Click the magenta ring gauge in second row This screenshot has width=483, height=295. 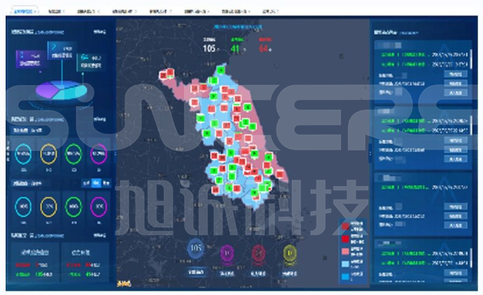point(99,206)
